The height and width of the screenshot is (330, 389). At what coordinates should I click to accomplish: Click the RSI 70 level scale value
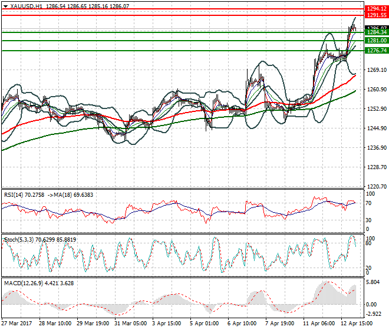pyautogui.click(x=368, y=203)
